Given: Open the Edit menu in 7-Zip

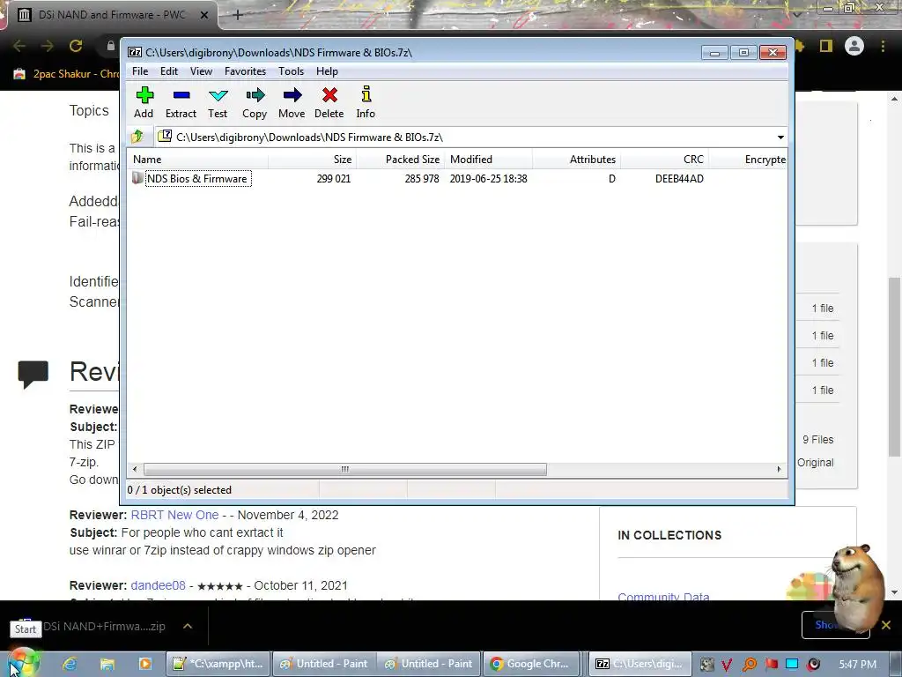Looking at the screenshot, I should coord(168,71).
